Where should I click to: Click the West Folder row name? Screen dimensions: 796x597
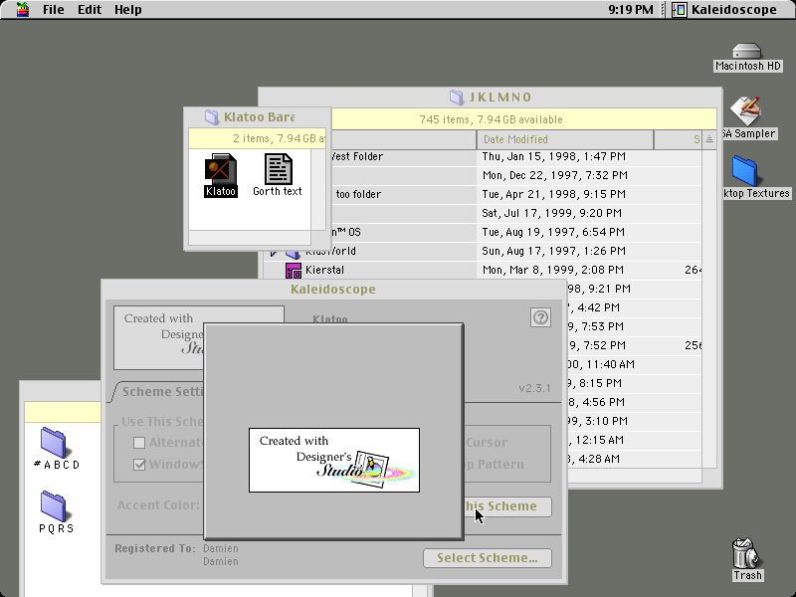pyautogui.click(x=357, y=156)
